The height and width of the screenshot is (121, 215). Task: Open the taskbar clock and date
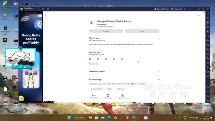point(205,118)
